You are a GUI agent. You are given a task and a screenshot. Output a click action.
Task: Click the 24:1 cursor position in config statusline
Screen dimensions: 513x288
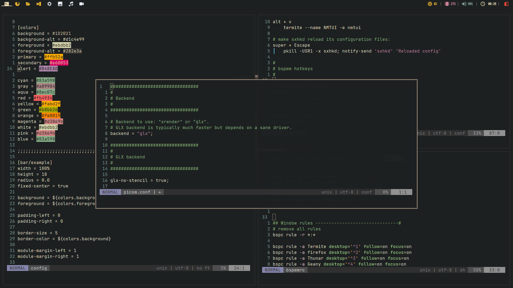coord(239,268)
